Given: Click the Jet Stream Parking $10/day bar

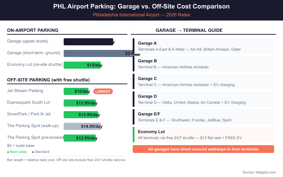Looking at the screenshot, I should [76, 91].
